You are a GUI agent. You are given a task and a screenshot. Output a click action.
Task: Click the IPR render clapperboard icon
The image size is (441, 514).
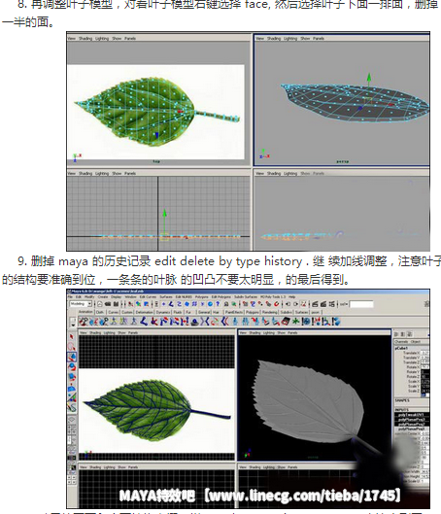click(323, 304)
